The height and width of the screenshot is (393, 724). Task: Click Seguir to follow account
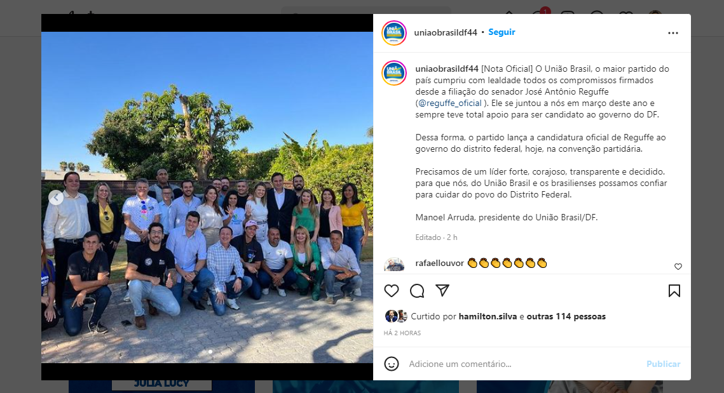(x=502, y=32)
